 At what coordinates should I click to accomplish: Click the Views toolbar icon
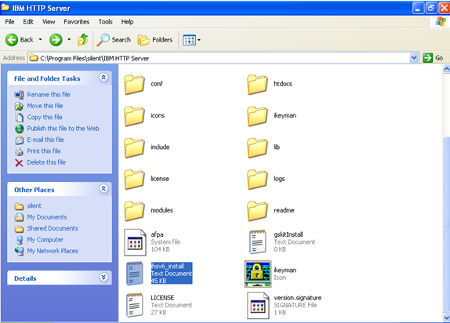190,40
